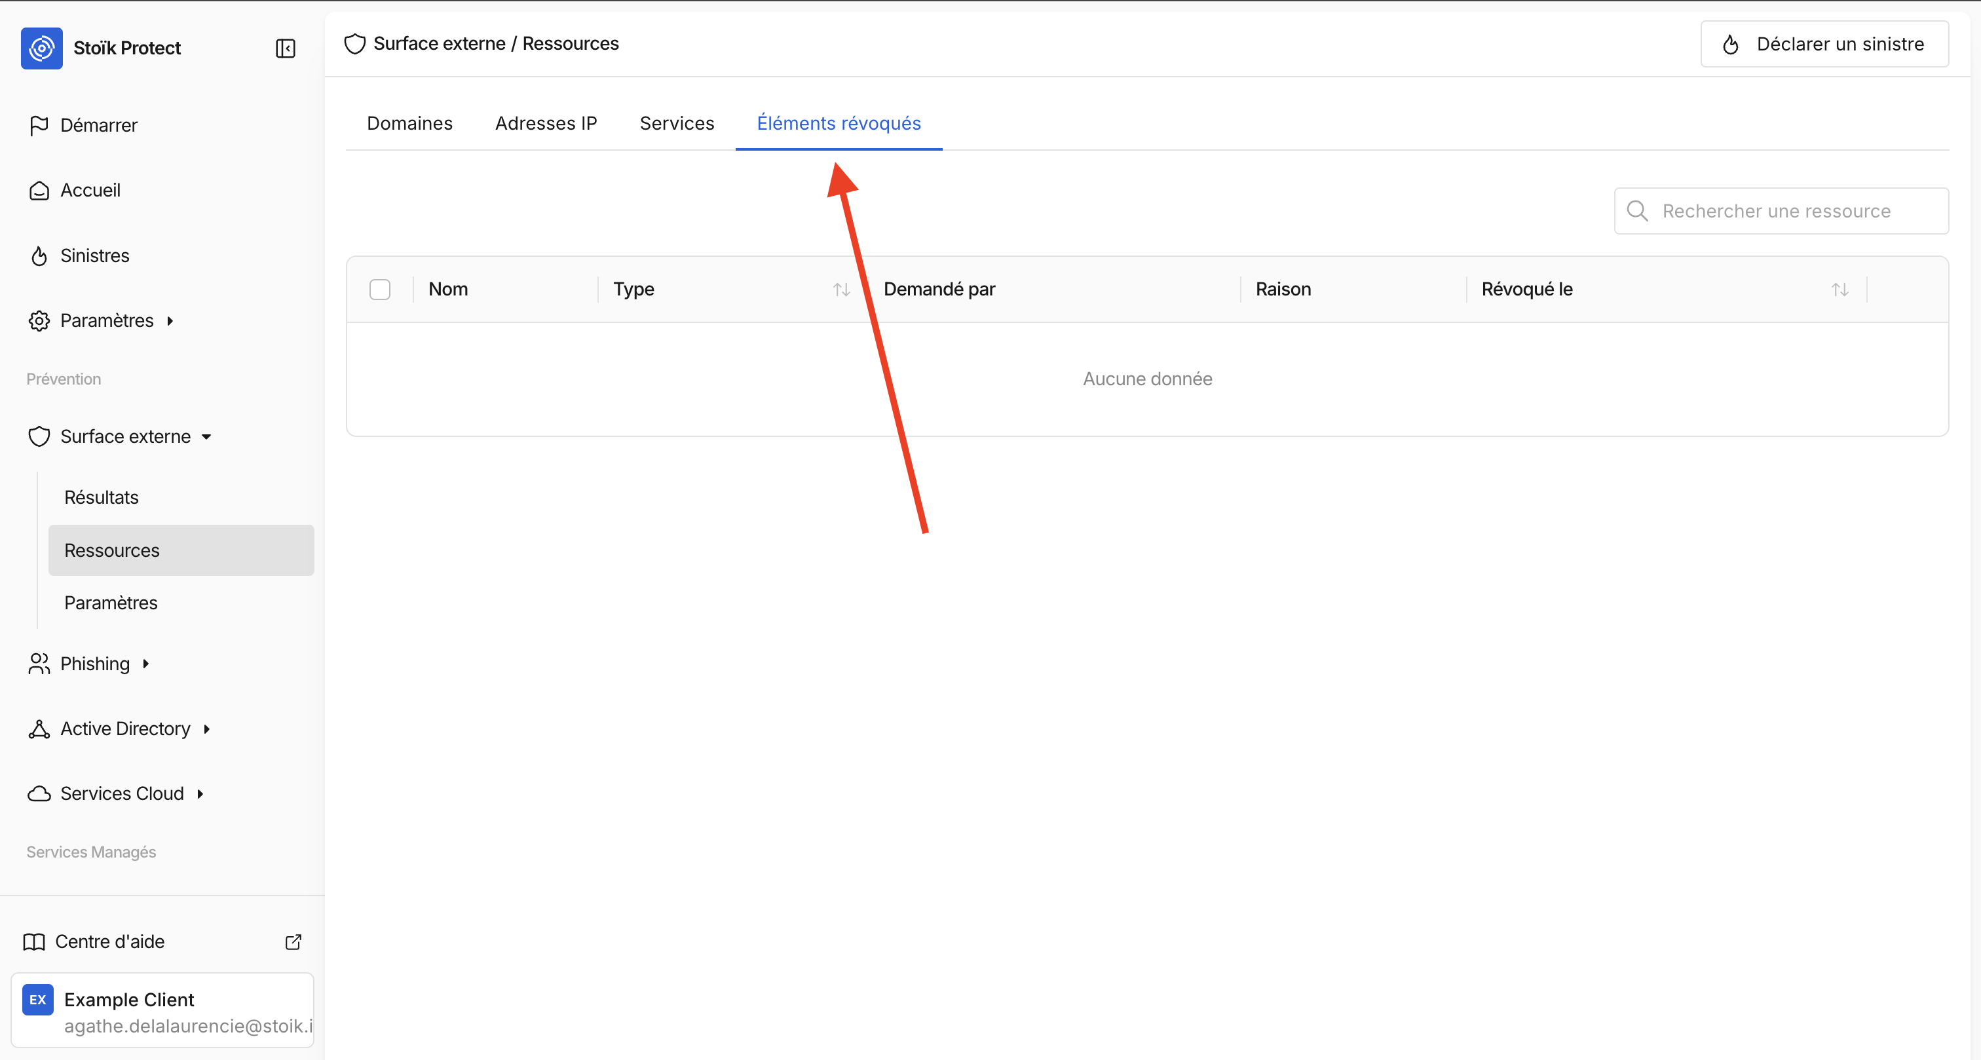Click the Démarrer flag icon
Screen dimensions: 1981x1060
pos(39,125)
